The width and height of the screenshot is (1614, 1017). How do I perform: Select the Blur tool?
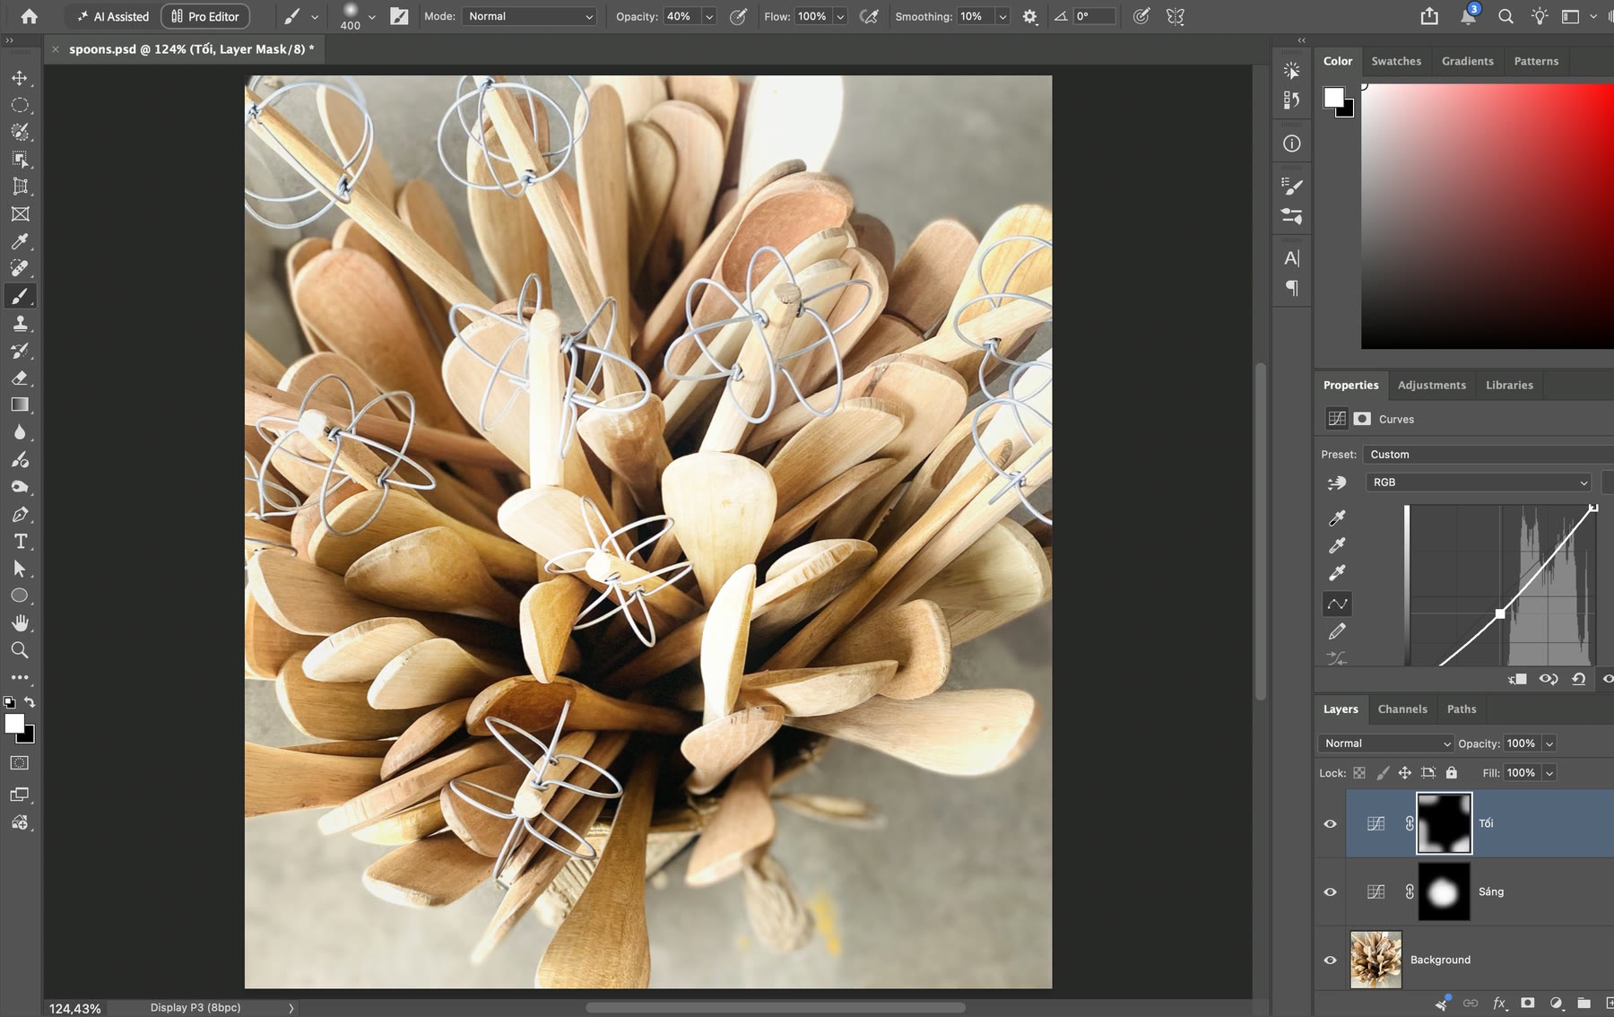[x=20, y=432]
